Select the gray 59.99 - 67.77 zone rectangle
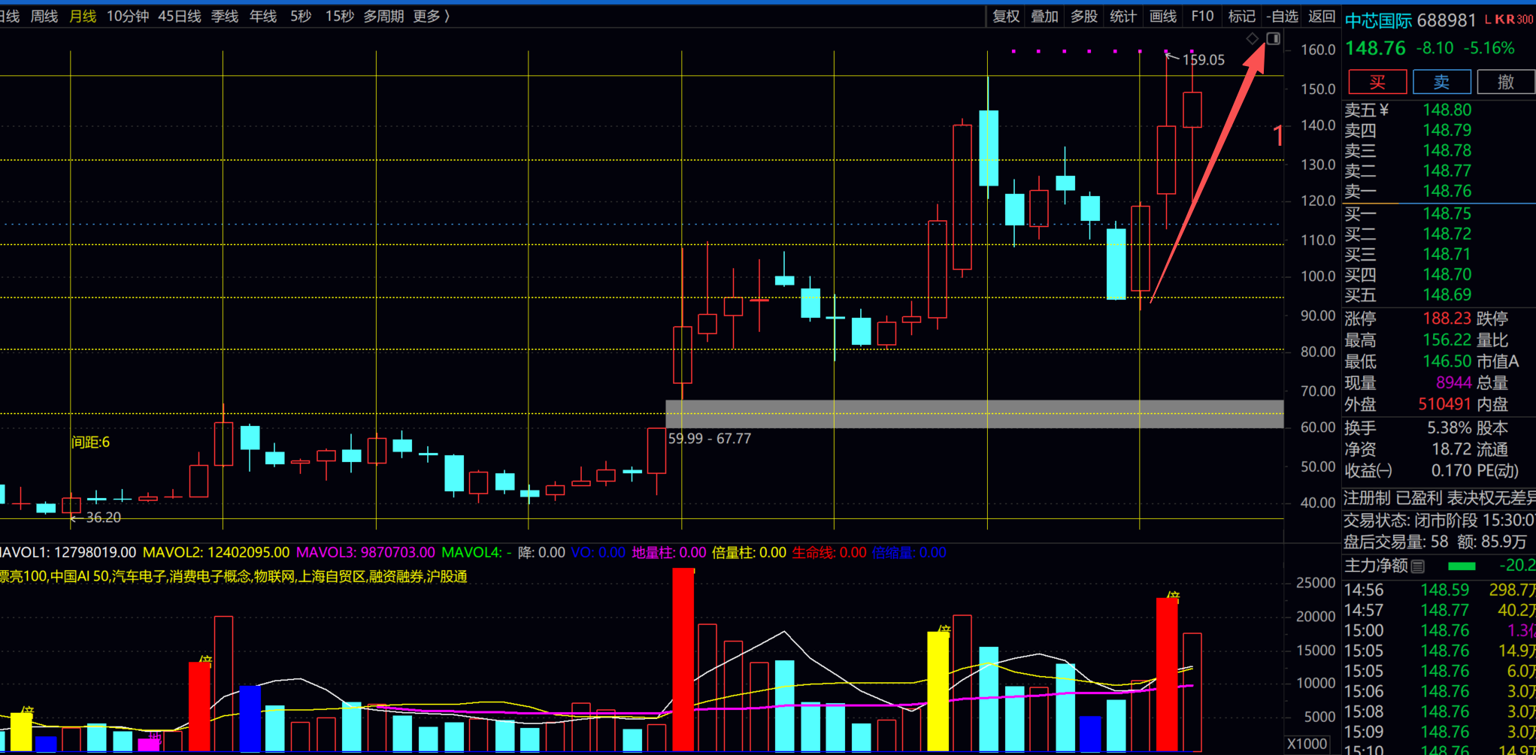 pos(974,414)
